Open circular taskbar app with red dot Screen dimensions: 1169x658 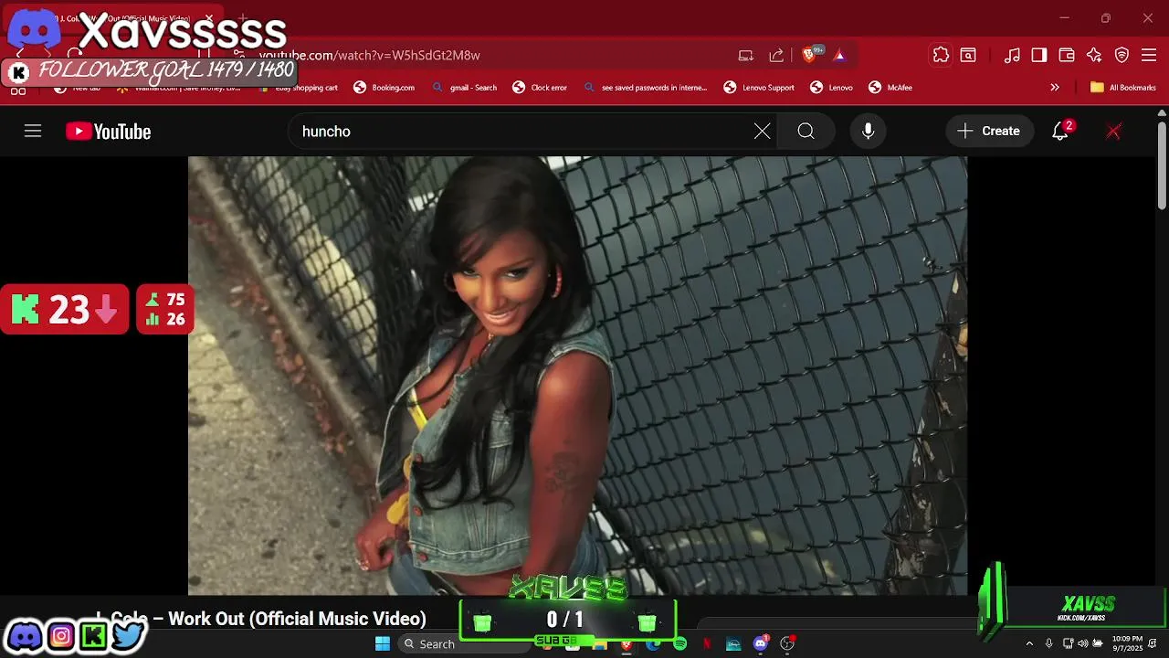787,643
